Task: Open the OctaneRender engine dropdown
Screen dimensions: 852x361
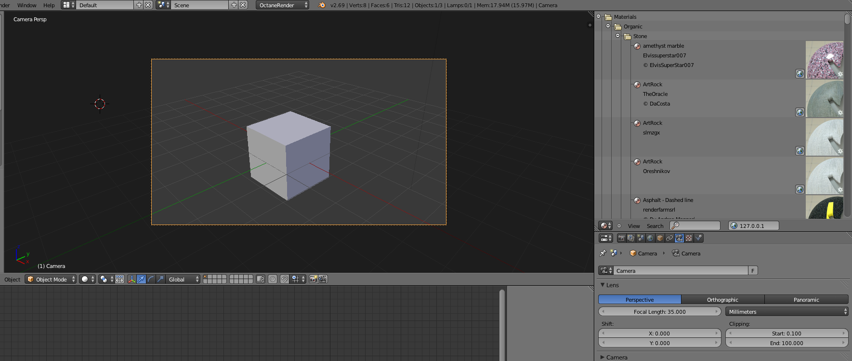Action: (282, 5)
